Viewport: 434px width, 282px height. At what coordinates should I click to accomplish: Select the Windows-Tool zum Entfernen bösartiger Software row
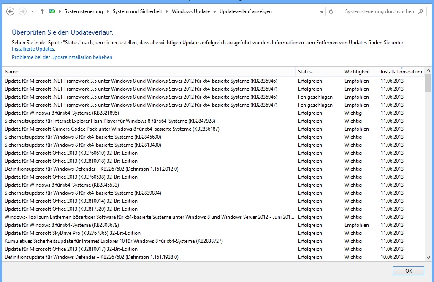pos(213,218)
